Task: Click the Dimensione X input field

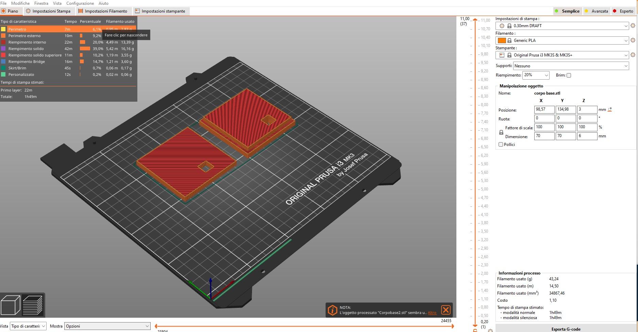Action: 544,136
